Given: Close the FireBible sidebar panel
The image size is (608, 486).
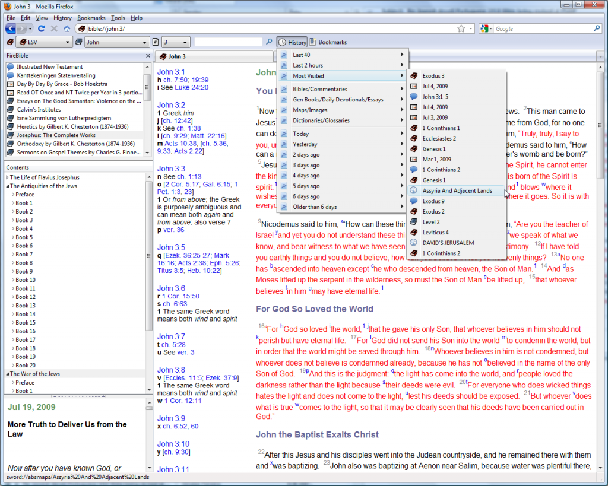Looking at the screenshot, I should [148, 56].
